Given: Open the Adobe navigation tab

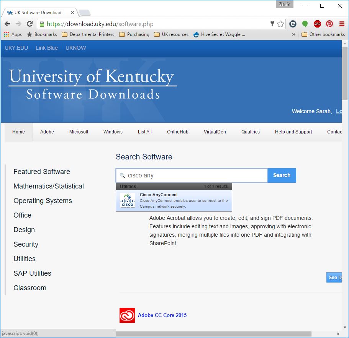Looking at the screenshot, I should [47, 132].
